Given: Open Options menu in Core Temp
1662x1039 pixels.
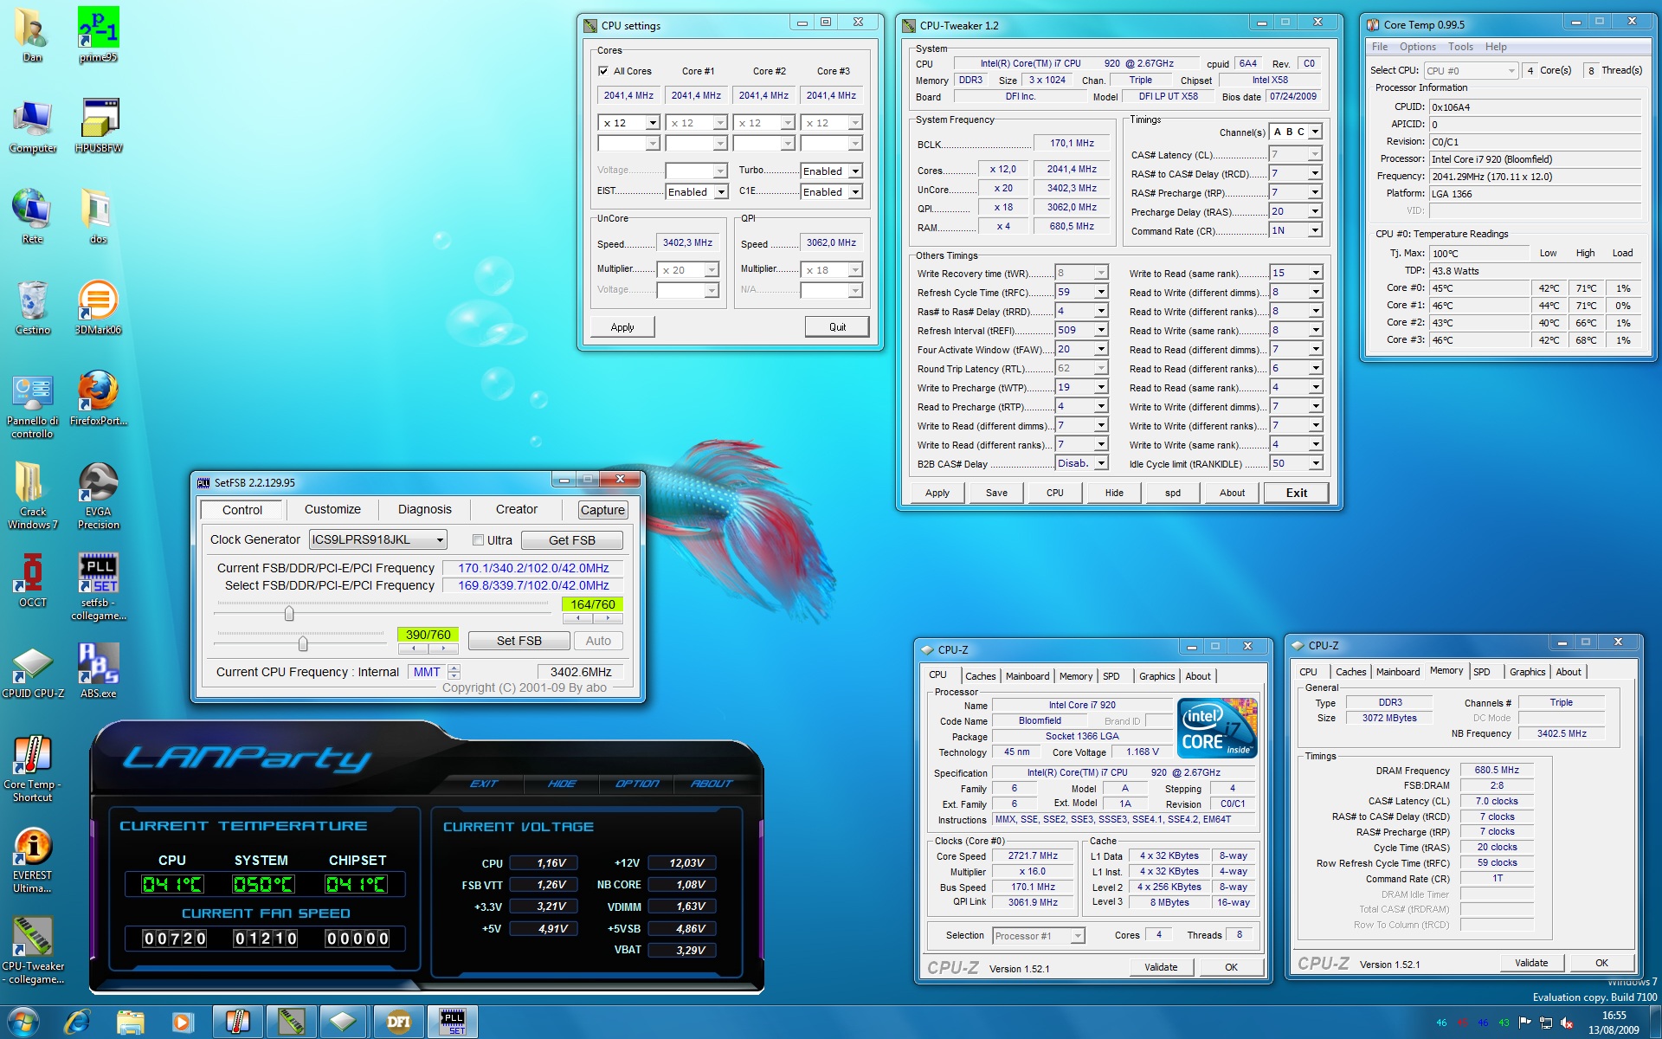Looking at the screenshot, I should tap(1418, 47).
